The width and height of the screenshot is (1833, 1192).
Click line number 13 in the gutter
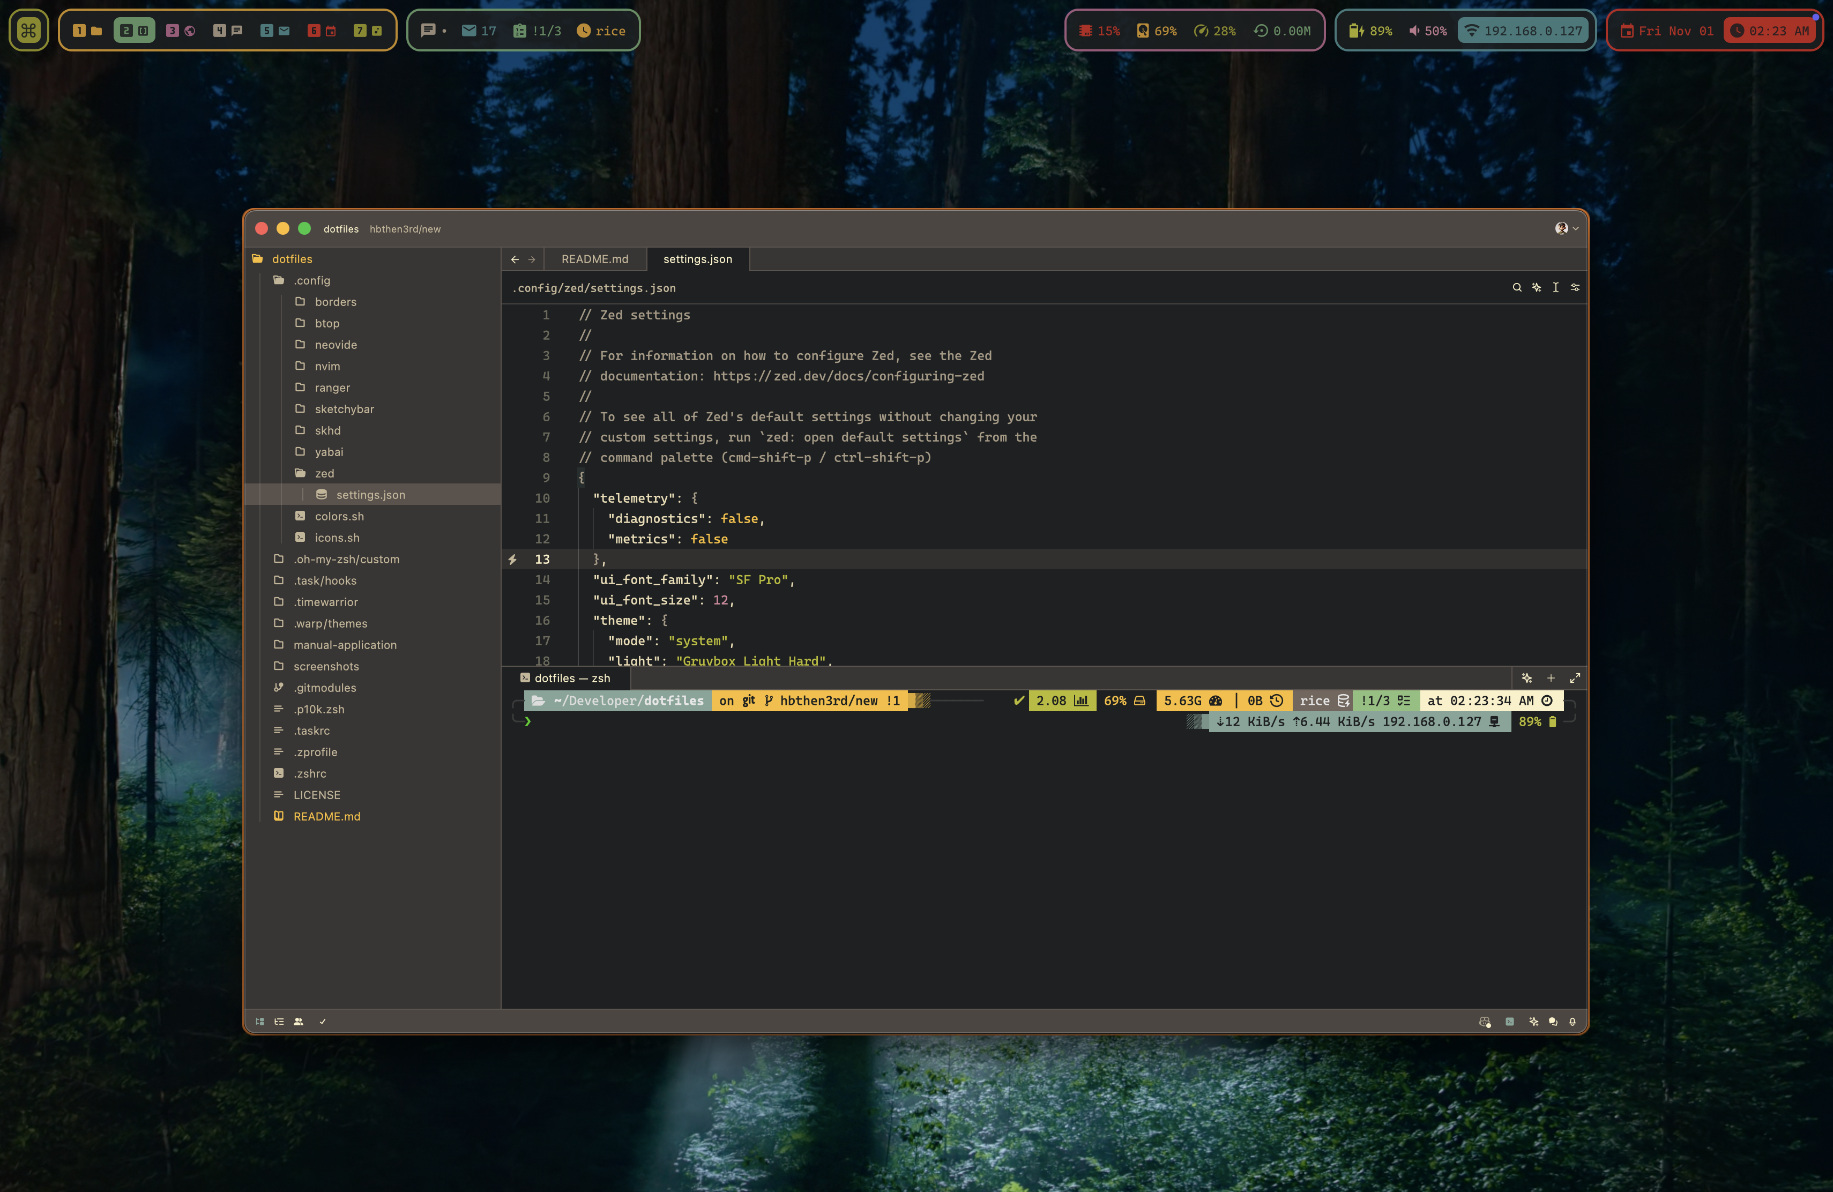tap(542, 560)
